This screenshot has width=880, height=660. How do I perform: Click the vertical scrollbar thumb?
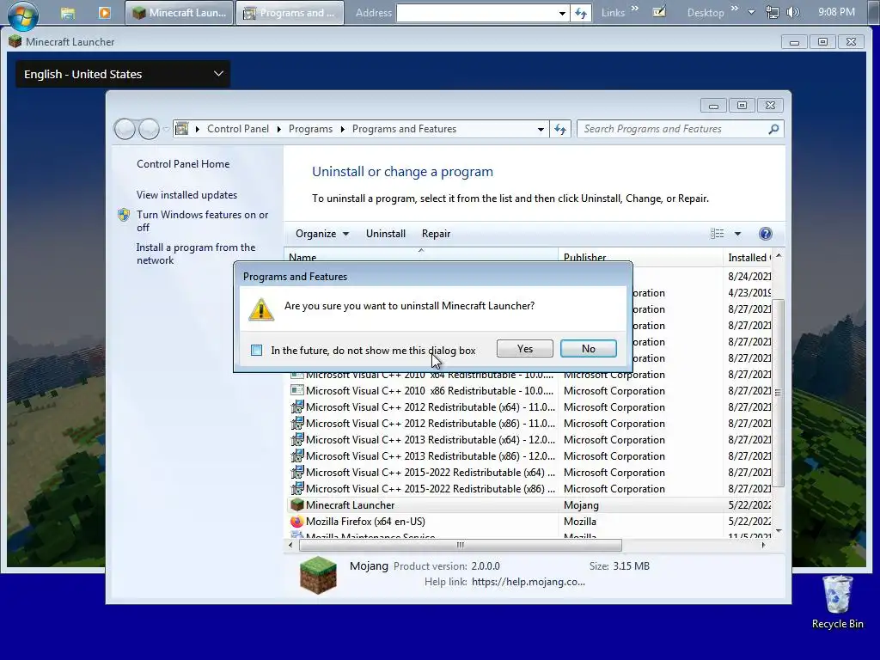[779, 393]
